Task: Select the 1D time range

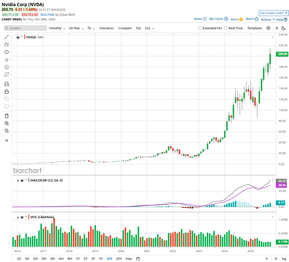Action: [x=19, y=259]
